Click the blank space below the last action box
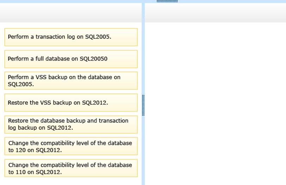The width and height of the screenshot is (286, 185). [70, 181]
